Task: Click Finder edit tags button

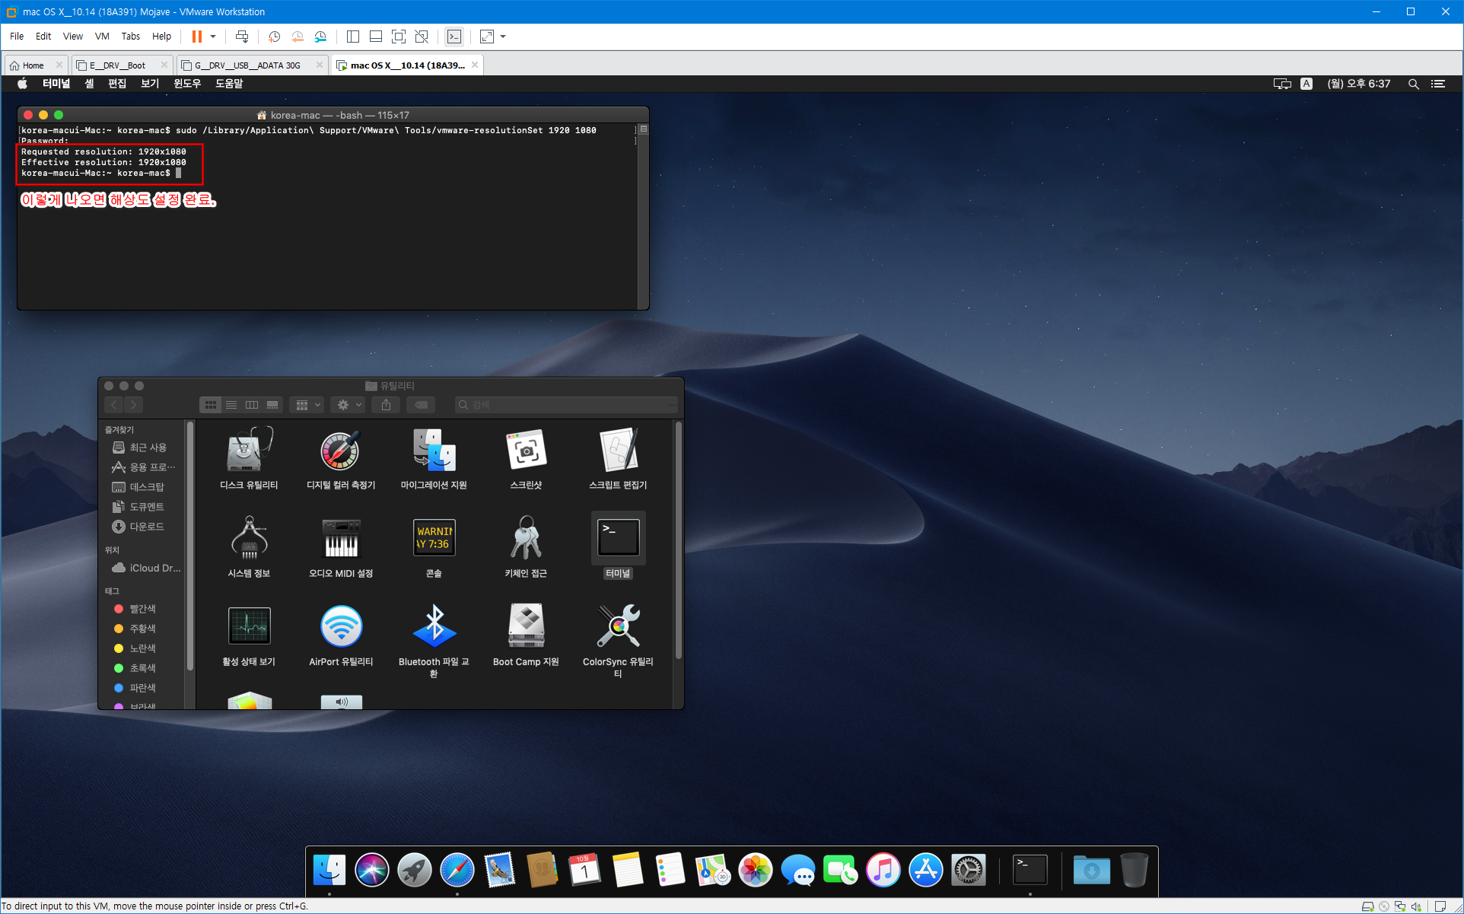Action: click(421, 405)
